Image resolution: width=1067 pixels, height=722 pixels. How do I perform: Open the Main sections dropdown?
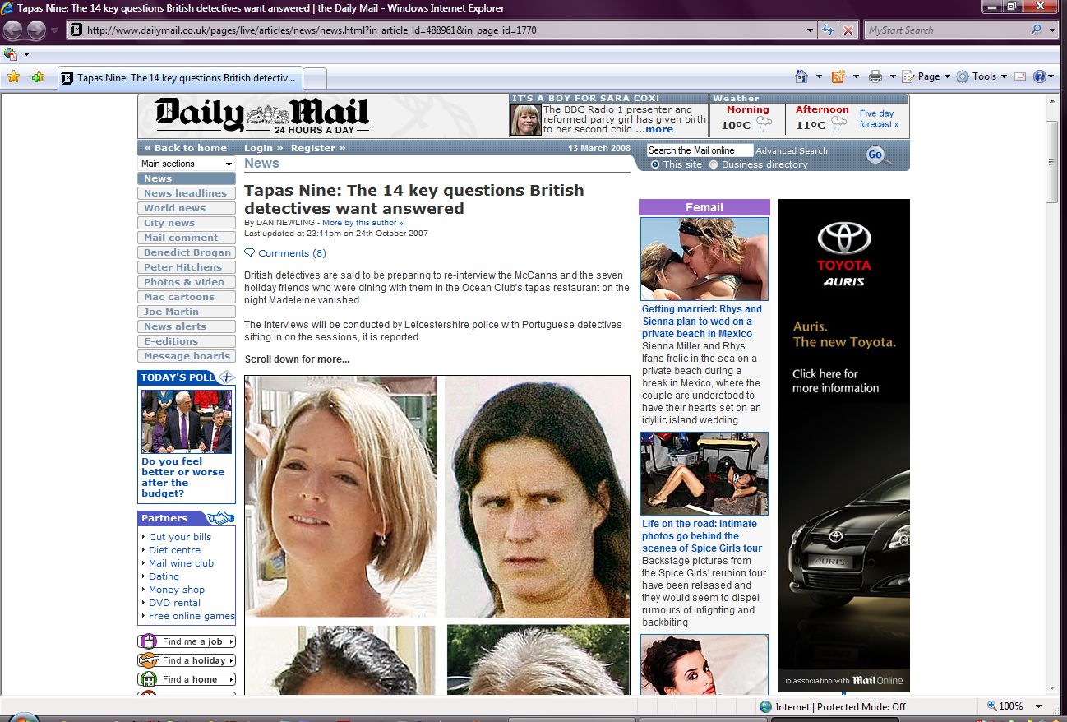point(187,164)
